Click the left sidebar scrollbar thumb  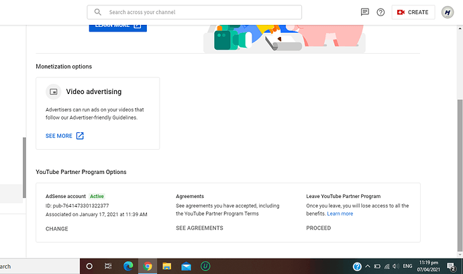pyautogui.click(x=25, y=168)
